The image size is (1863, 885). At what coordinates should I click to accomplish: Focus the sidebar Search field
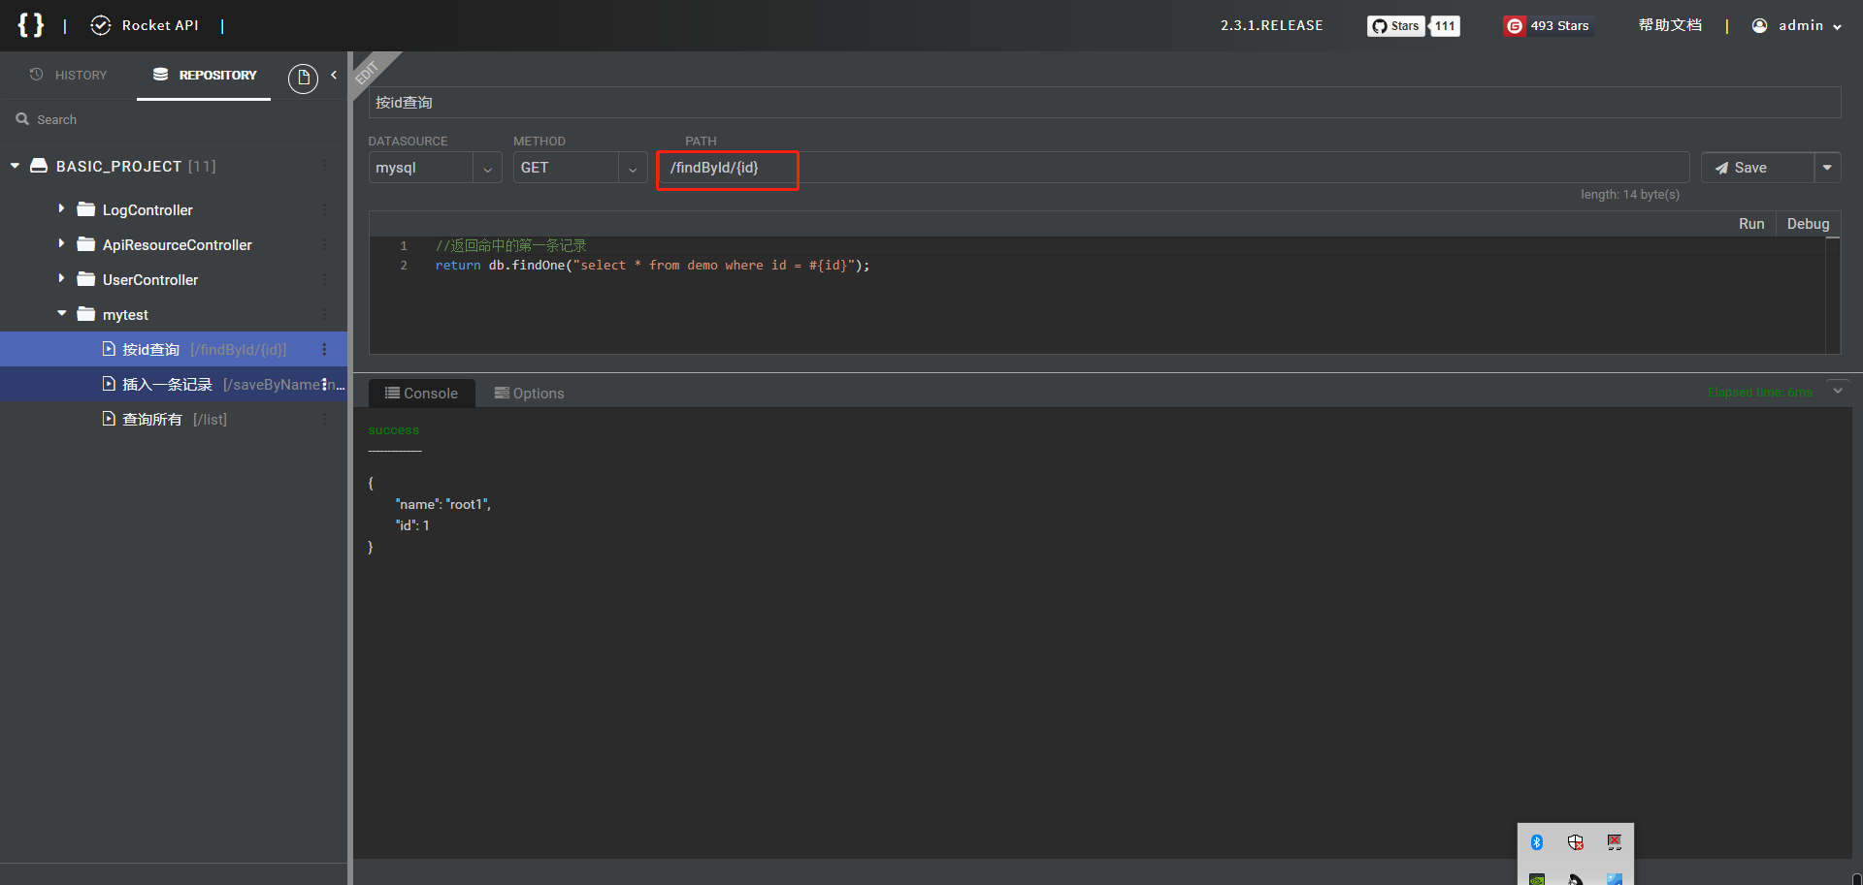point(175,119)
